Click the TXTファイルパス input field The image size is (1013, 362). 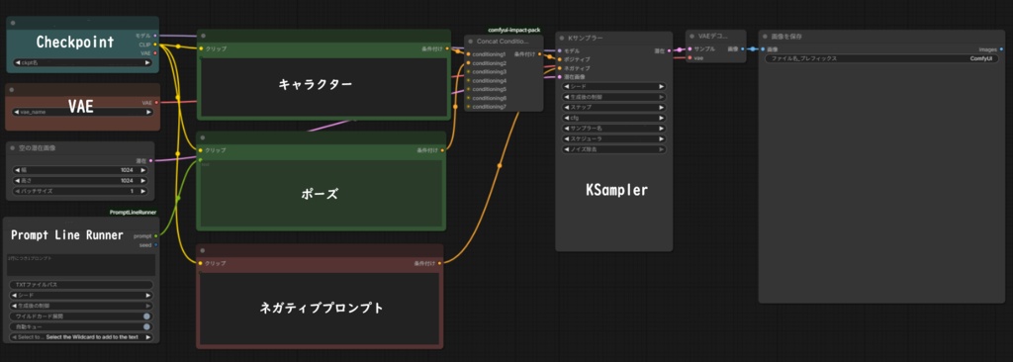(x=81, y=285)
